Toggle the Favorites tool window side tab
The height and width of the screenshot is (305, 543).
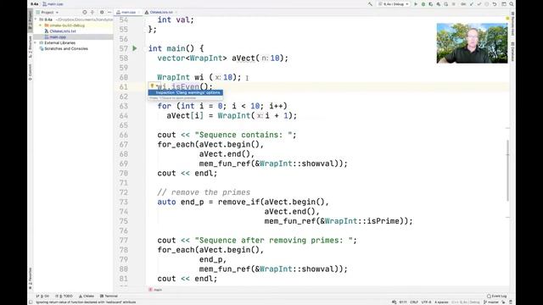pyautogui.click(x=31, y=279)
